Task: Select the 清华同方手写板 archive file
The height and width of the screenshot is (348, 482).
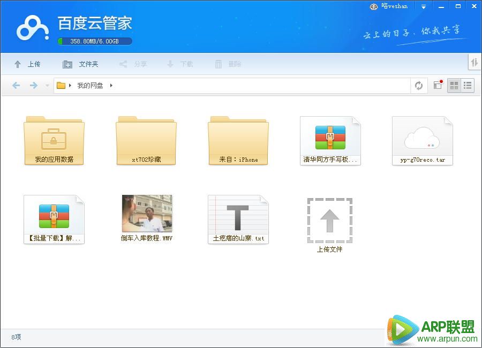Action: (x=330, y=140)
